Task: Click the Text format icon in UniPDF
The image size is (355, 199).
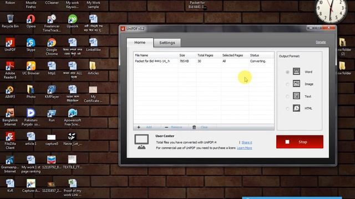Action: (x=296, y=96)
